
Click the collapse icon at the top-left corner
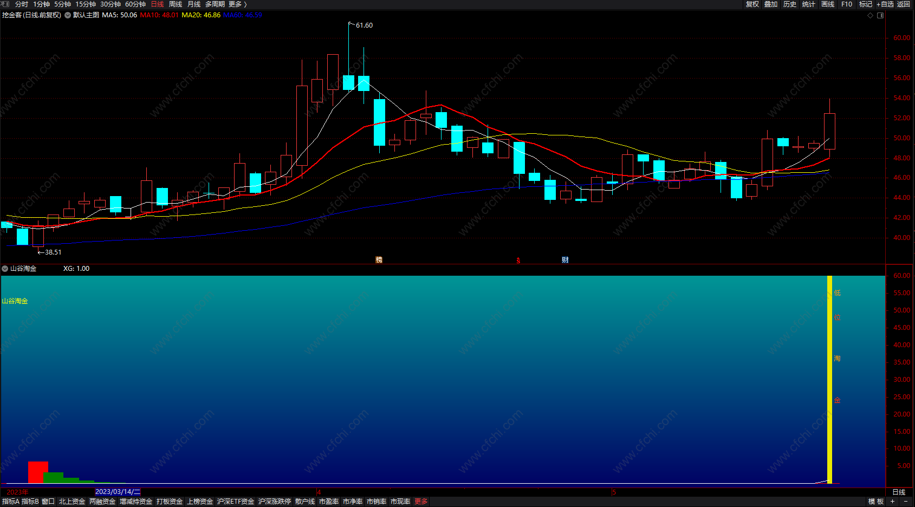pyautogui.click(x=5, y=4)
